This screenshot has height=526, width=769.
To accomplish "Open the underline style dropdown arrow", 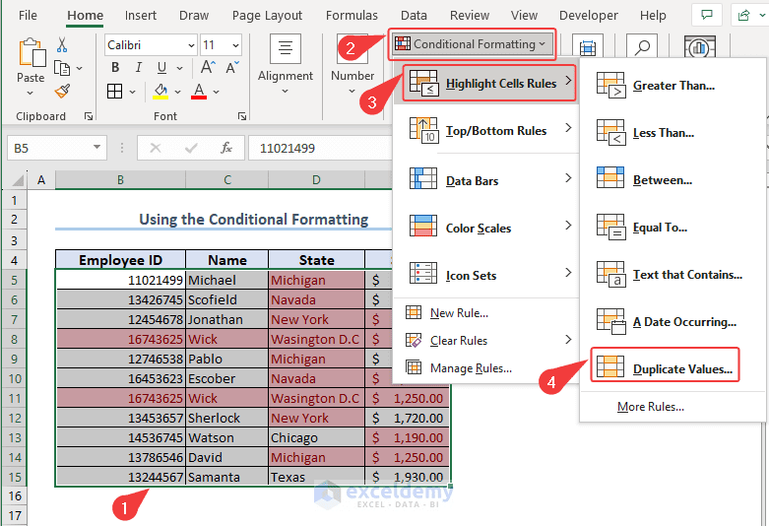I will 179,68.
